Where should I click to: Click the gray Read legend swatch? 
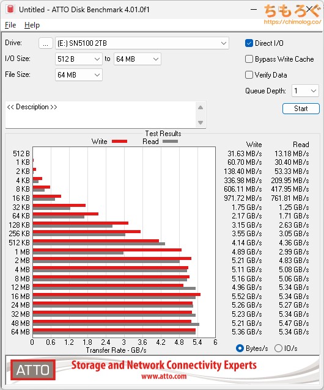170,141
